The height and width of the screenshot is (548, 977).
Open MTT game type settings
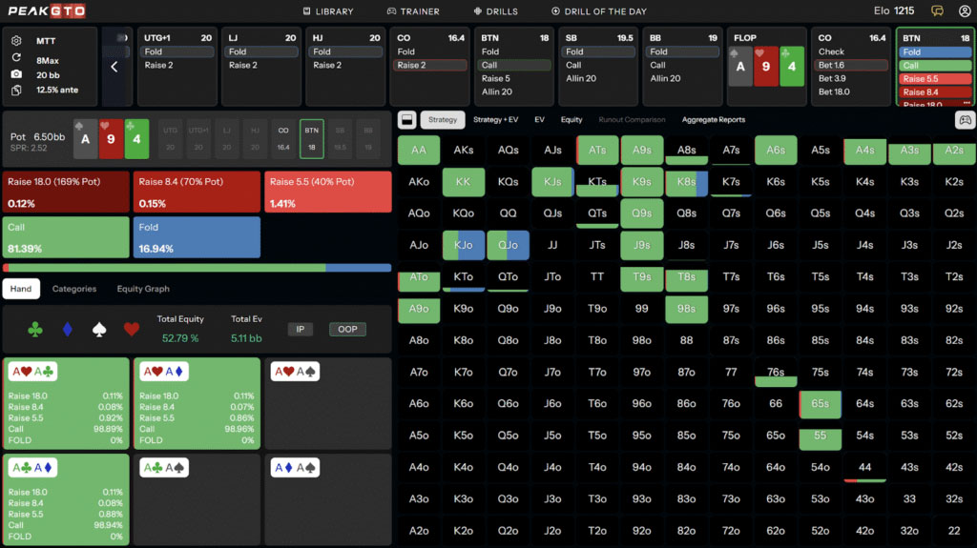pos(45,41)
